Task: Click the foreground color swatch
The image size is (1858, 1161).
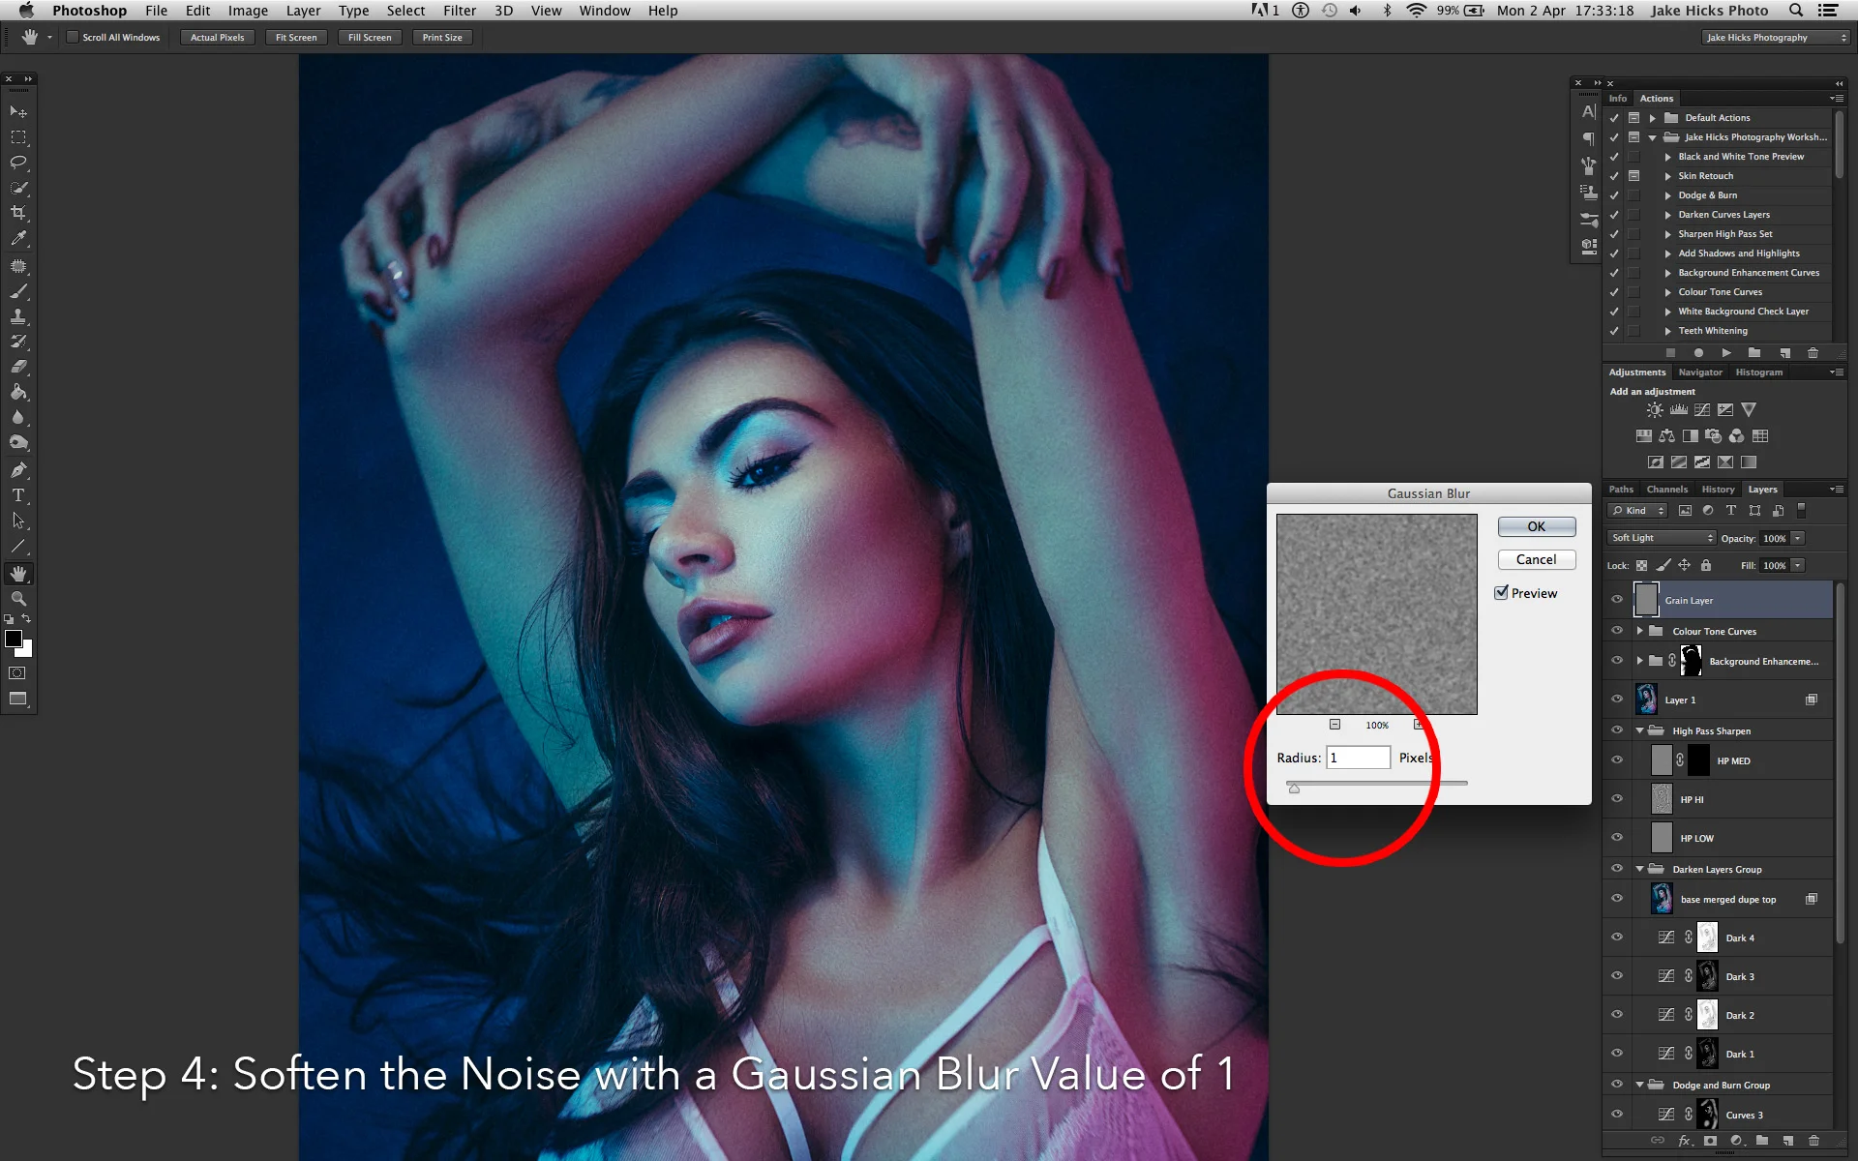Action: point(14,639)
